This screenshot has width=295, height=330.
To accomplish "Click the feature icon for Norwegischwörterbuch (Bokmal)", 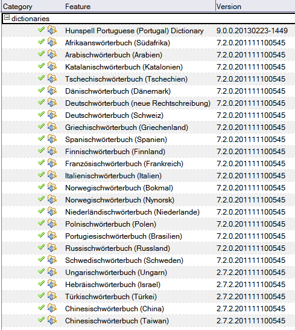I will tap(52, 187).
